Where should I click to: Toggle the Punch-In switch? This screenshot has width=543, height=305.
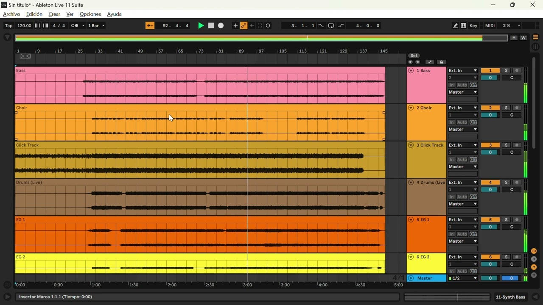(x=321, y=26)
